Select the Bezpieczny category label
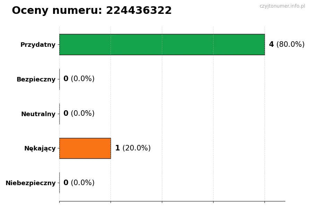 pyautogui.click(x=36, y=79)
